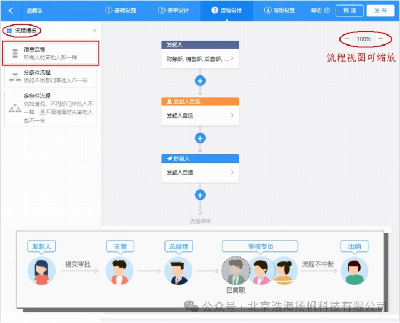Select the 多条件流程 template
This screenshot has height=323, width=400.
click(x=51, y=108)
